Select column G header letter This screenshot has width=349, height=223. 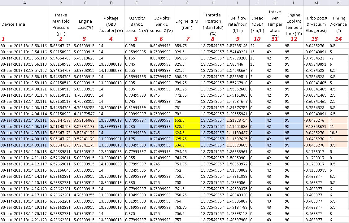(187, 3)
